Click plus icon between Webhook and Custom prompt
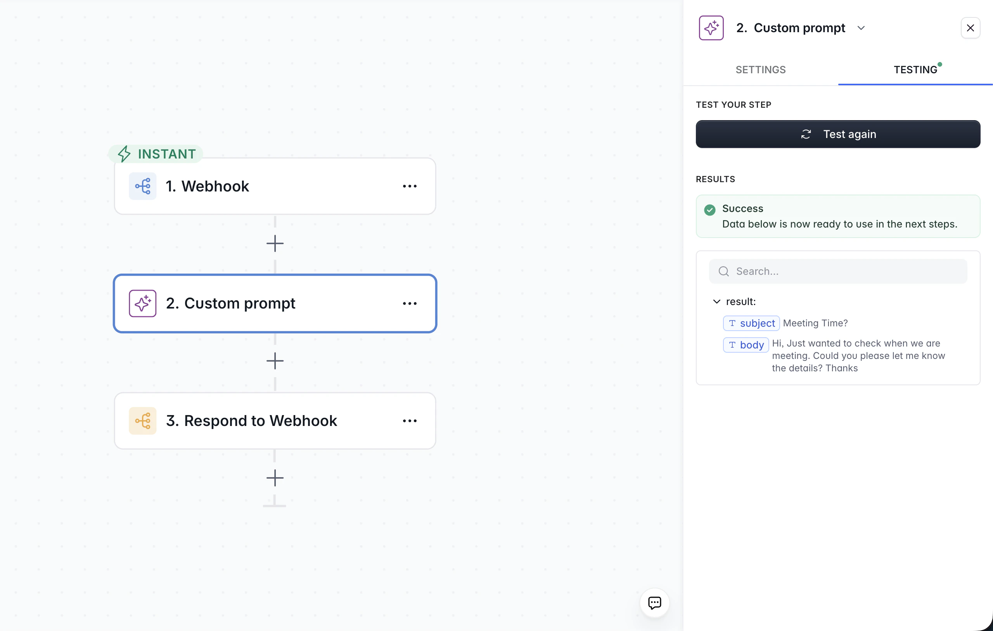 pos(275,243)
